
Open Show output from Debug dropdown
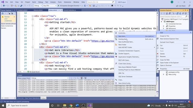[50, 78]
